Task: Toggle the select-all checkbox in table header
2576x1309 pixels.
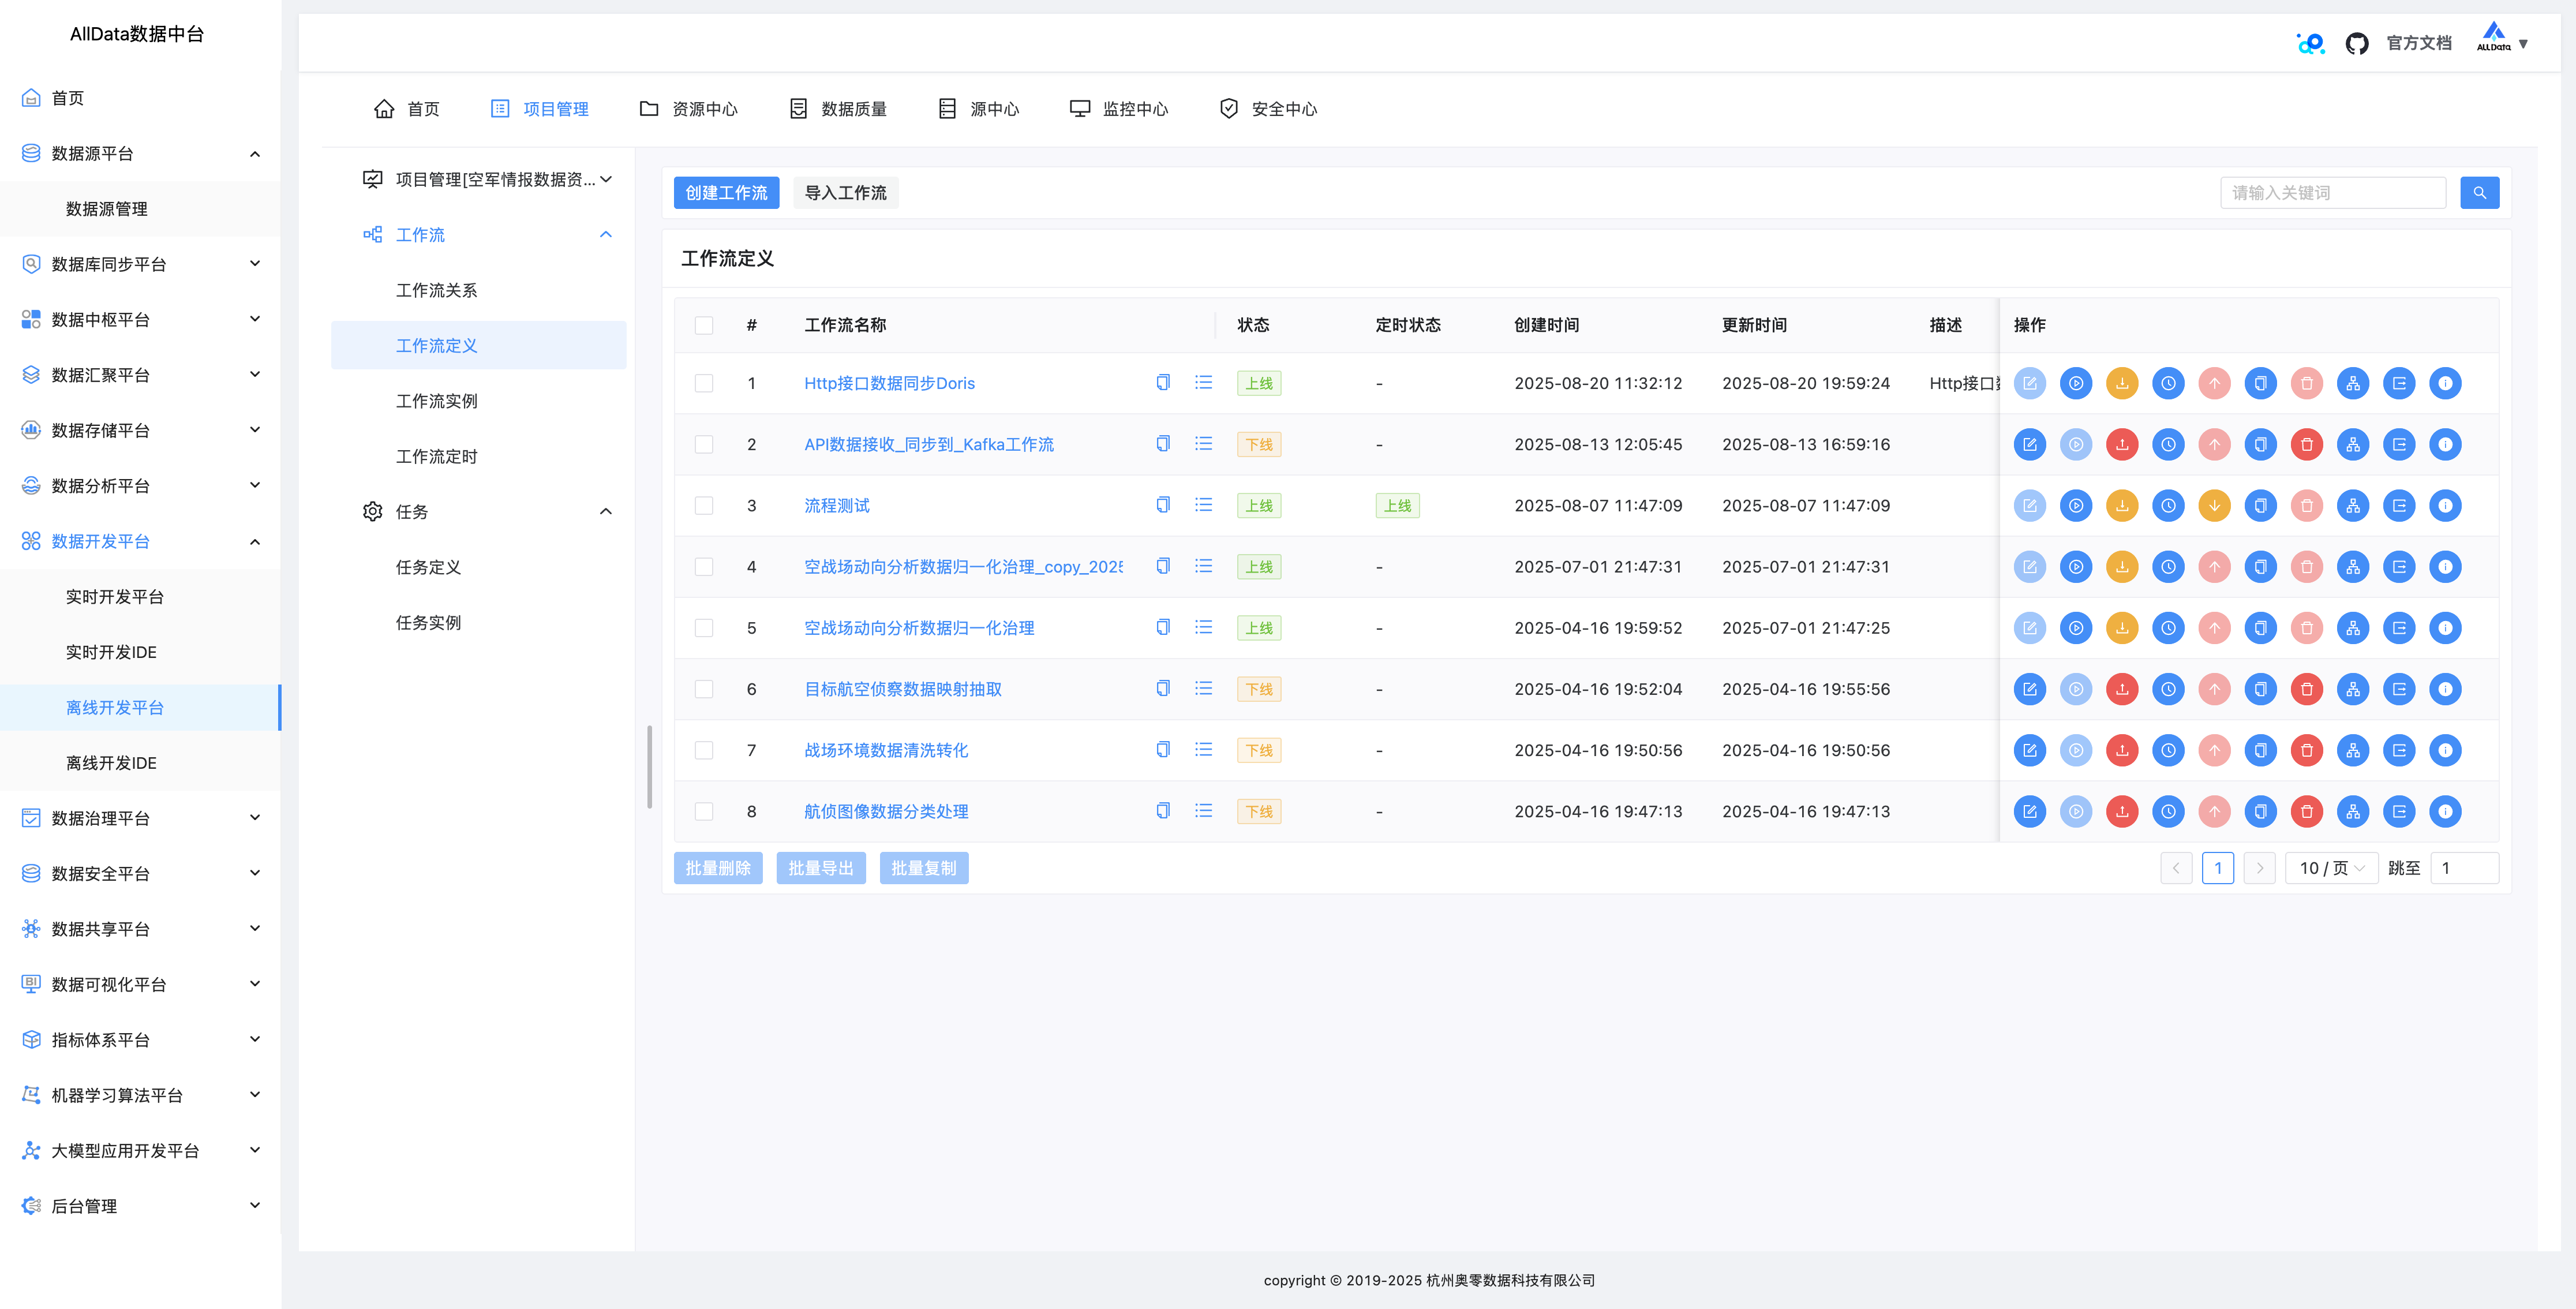Action: pyautogui.click(x=704, y=325)
